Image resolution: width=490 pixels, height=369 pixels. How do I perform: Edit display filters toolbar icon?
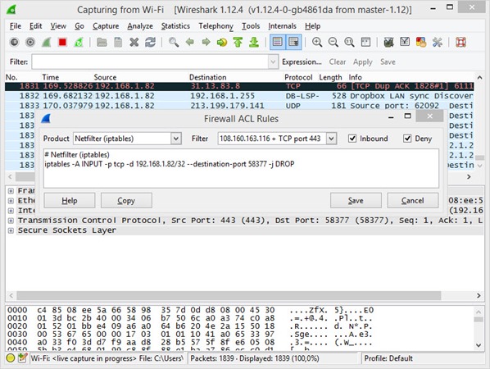405,42
